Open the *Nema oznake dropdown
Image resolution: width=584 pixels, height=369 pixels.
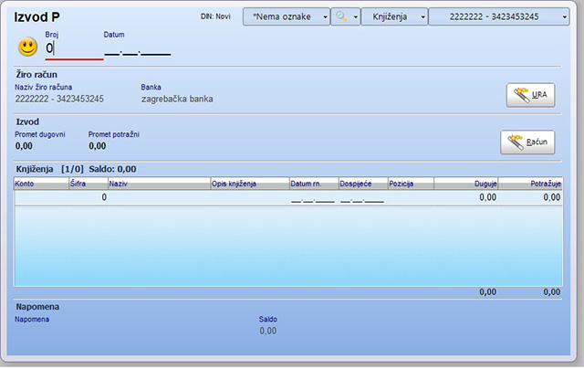286,16
